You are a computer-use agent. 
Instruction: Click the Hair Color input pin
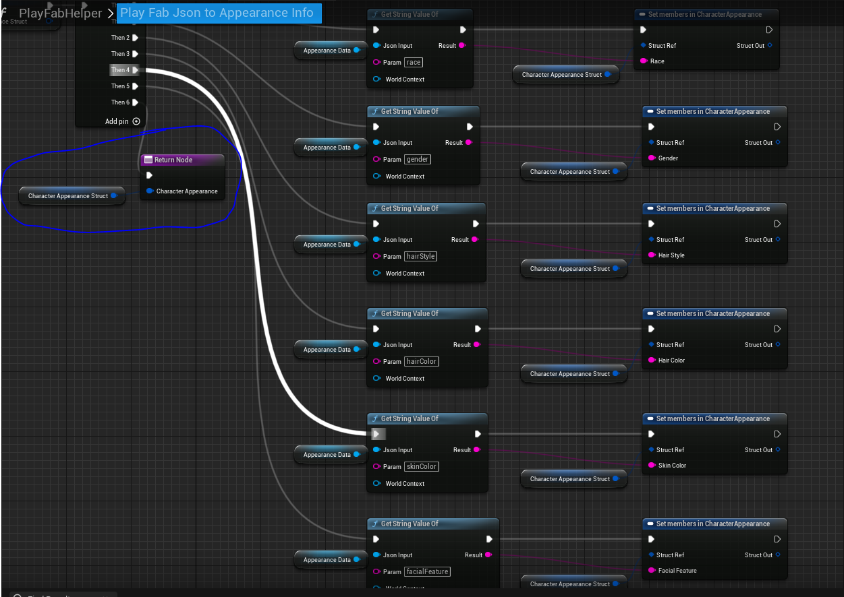[652, 360]
